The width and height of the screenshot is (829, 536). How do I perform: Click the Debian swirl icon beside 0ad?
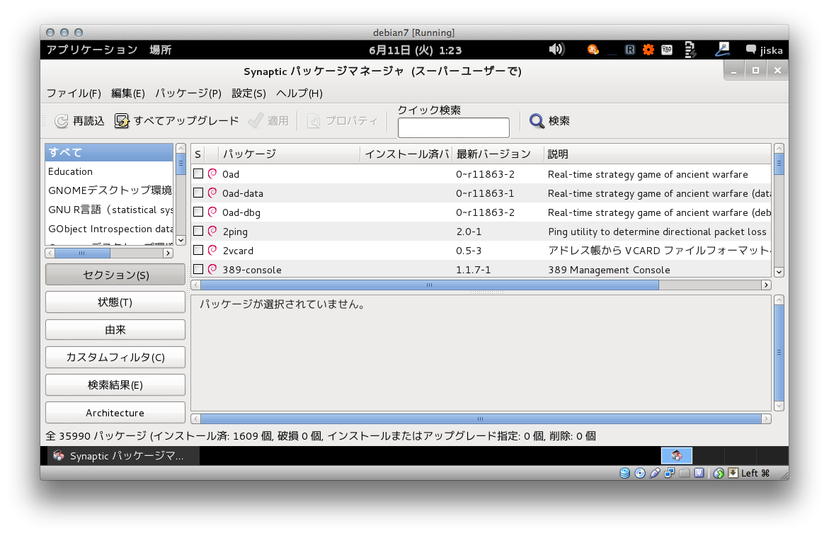(x=212, y=174)
